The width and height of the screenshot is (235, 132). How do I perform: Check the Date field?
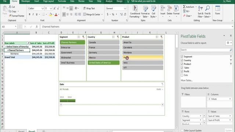182,75
